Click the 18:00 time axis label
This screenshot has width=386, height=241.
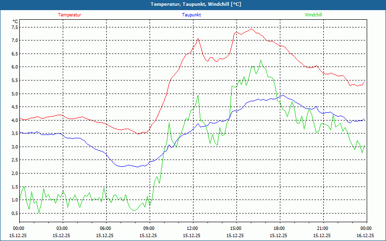coord(280,228)
